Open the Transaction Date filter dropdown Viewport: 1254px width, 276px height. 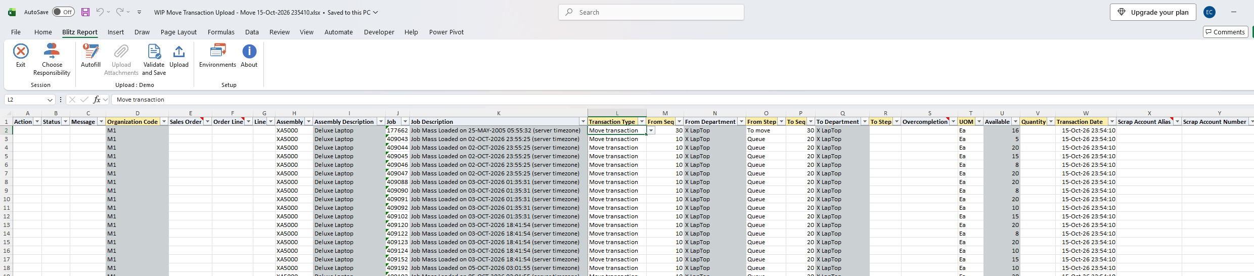(x=1112, y=122)
